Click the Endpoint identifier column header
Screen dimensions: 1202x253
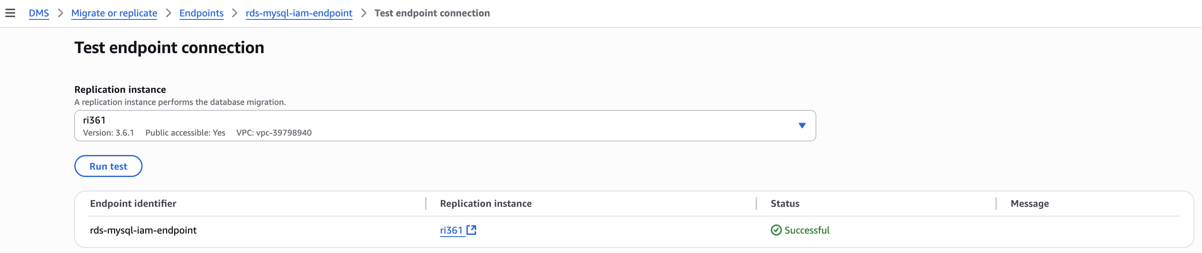[133, 204]
